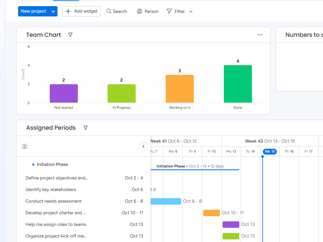
Task: Open the Person filter
Action: pos(148,11)
